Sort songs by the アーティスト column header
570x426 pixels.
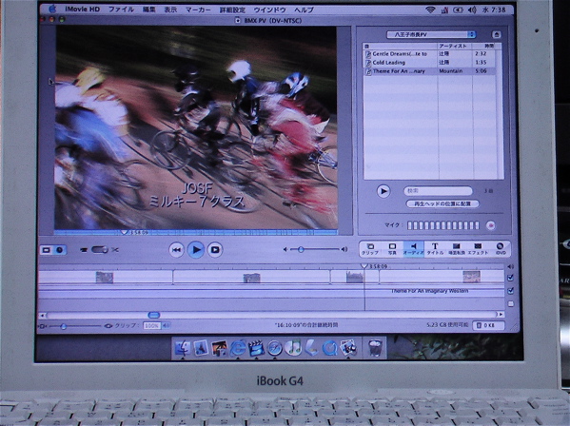(455, 47)
